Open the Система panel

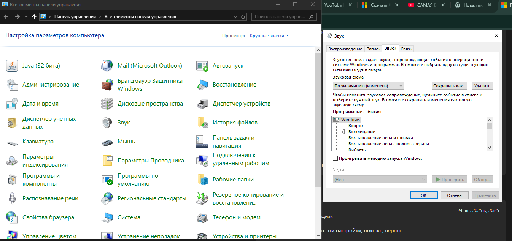(129, 217)
